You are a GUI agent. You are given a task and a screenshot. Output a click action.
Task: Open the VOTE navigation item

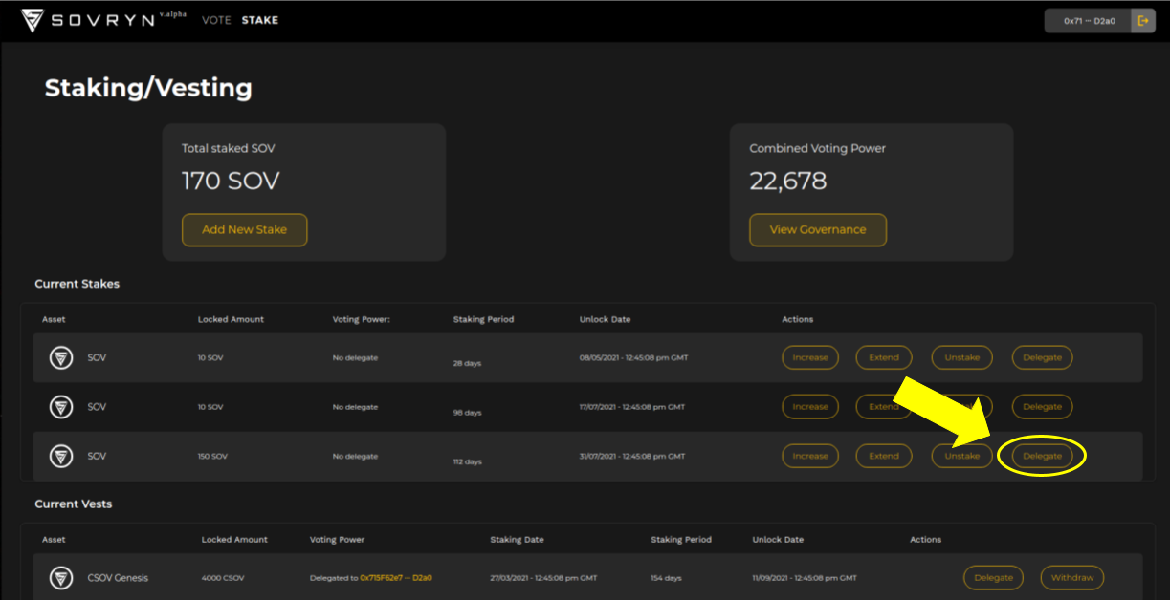point(216,20)
